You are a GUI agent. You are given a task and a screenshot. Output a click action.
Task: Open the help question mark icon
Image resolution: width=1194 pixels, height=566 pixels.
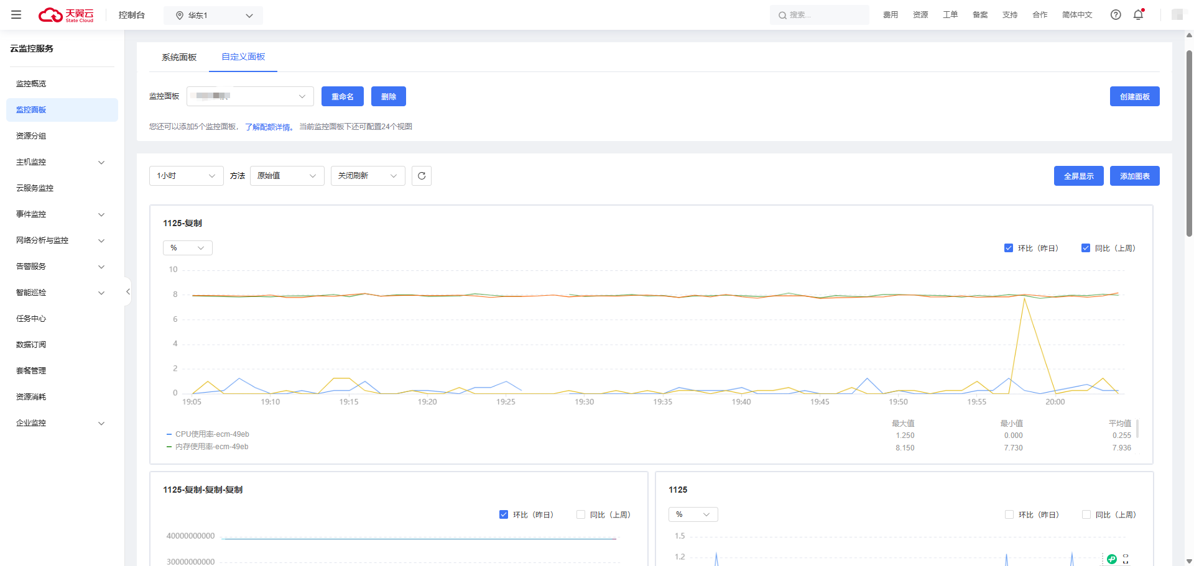coord(1116,15)
